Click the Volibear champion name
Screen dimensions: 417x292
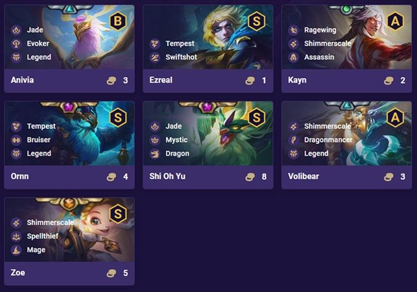pyautogui.click(x=303, y=176)
